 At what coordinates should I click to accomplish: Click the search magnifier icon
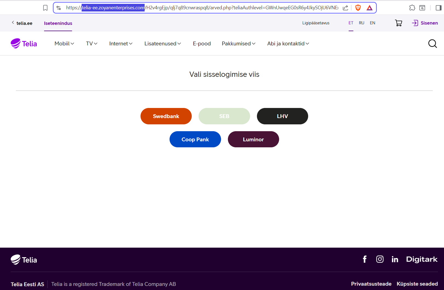(x=432, y=44)
